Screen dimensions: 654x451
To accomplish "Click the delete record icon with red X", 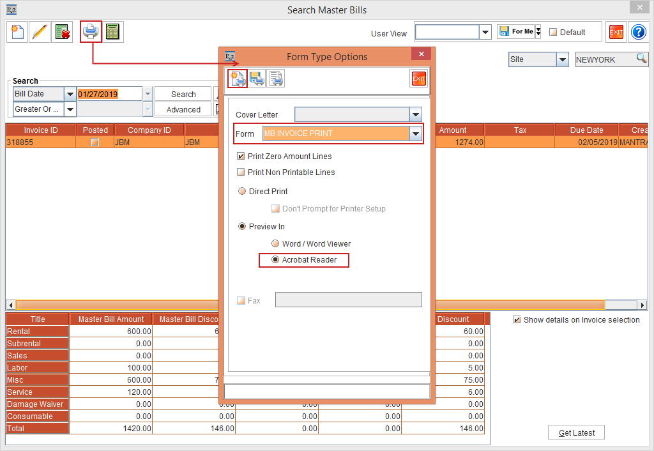I will (x=62, y=31).
